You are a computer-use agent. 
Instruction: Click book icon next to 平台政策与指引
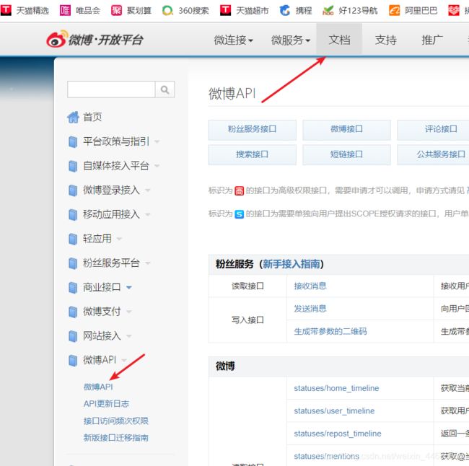73,141
